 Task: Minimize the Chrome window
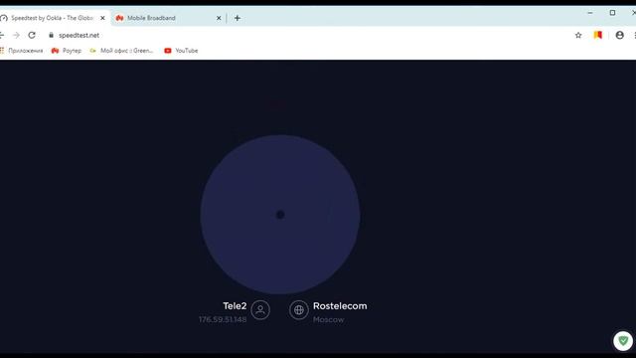tap(590, 13)
